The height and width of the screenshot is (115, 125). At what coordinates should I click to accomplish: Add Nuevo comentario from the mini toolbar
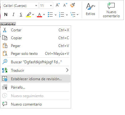pyautogui.click(x=111, y=10)
